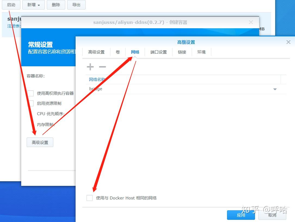Enable 使用与 Docker Host 相同的网络
Image resolution: width=295 pixels, height=222 pixels.
[x=89, y=198]
